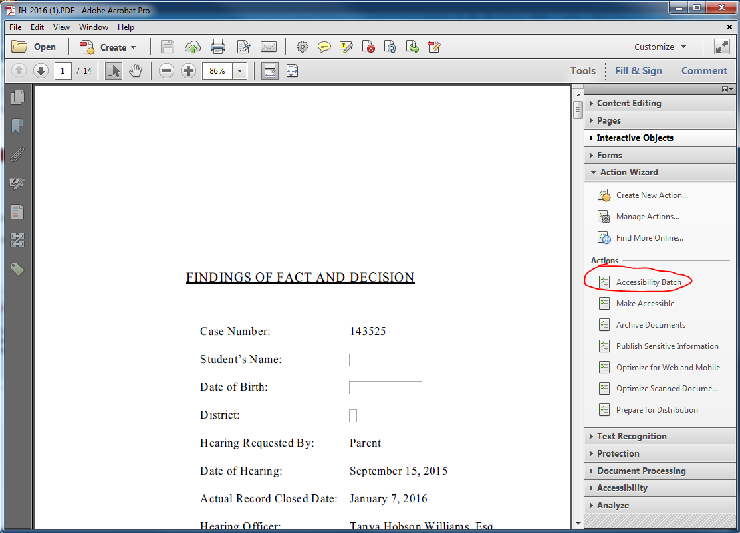
Task: Click the sticky note comment icon
Action: pyautogui.click(x=324, y=47)
